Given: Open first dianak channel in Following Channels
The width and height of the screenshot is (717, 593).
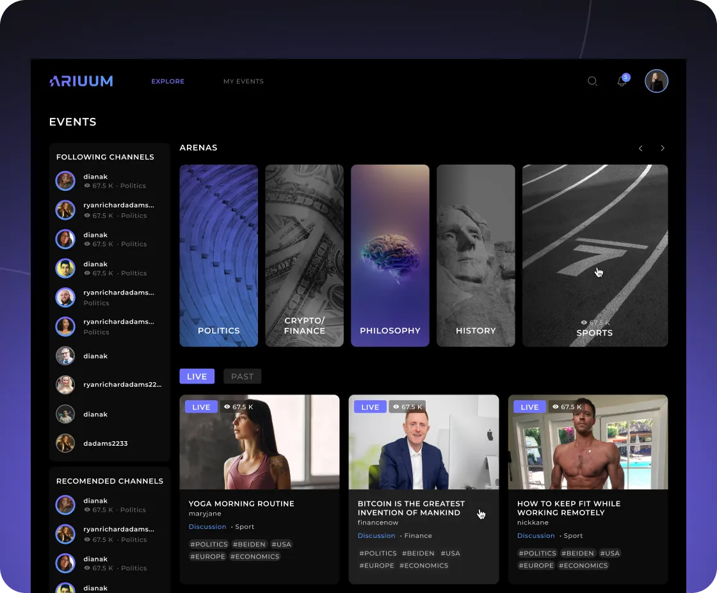Looking at the screenshot, I should coord(109,181).
